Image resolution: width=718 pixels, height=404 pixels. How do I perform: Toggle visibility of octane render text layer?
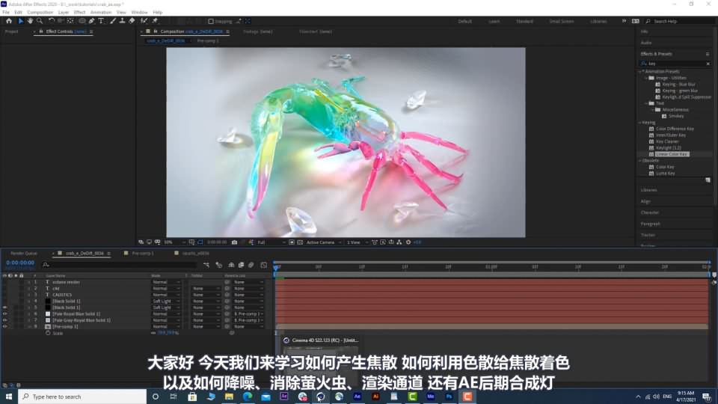(x=5, y=282)
